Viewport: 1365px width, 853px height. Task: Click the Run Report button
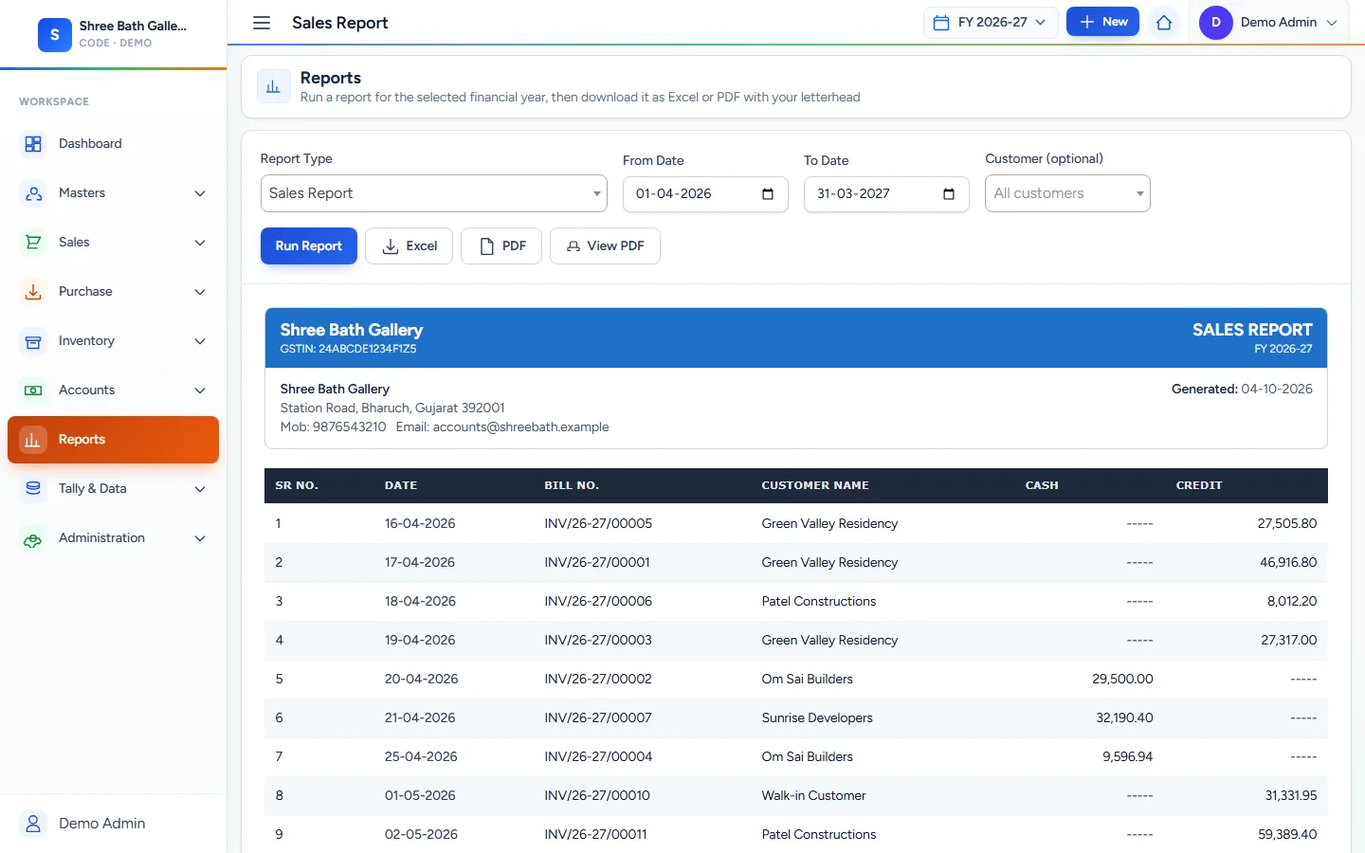pyautogui.click(x=309, y=246)
